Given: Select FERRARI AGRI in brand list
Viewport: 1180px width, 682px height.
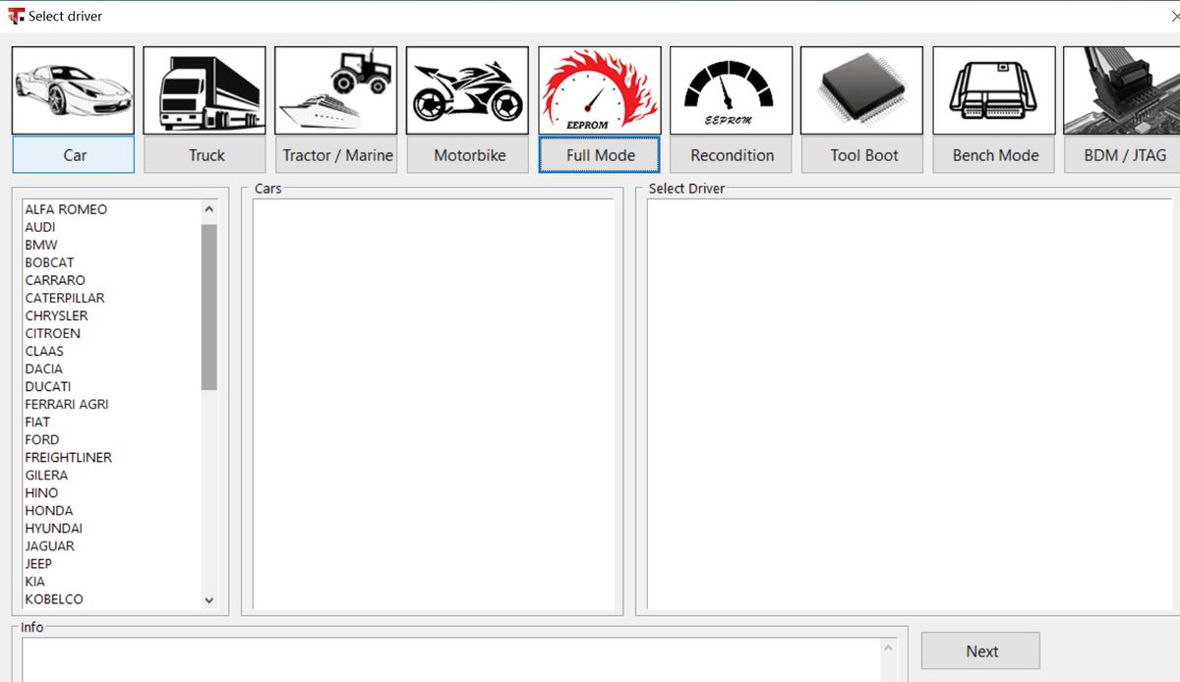Looking at the screenshot, I should point(67,404).
